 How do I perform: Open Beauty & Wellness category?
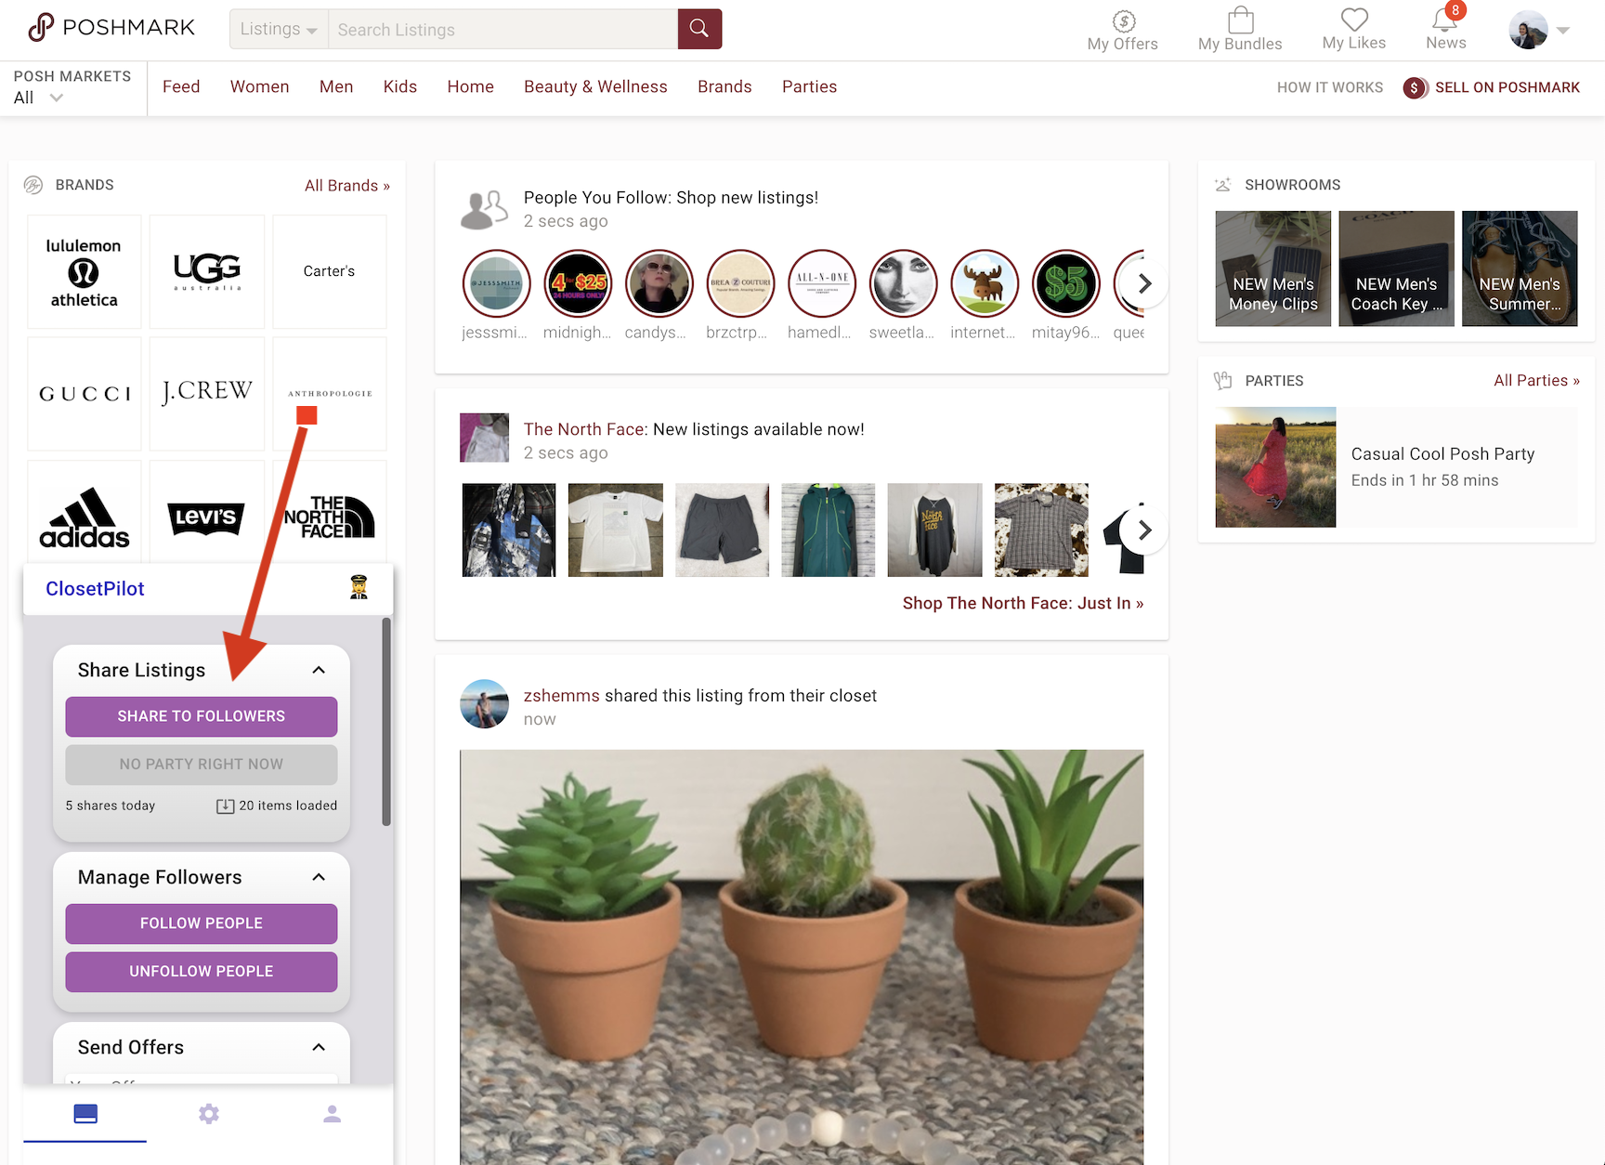[x=595, y=86]
